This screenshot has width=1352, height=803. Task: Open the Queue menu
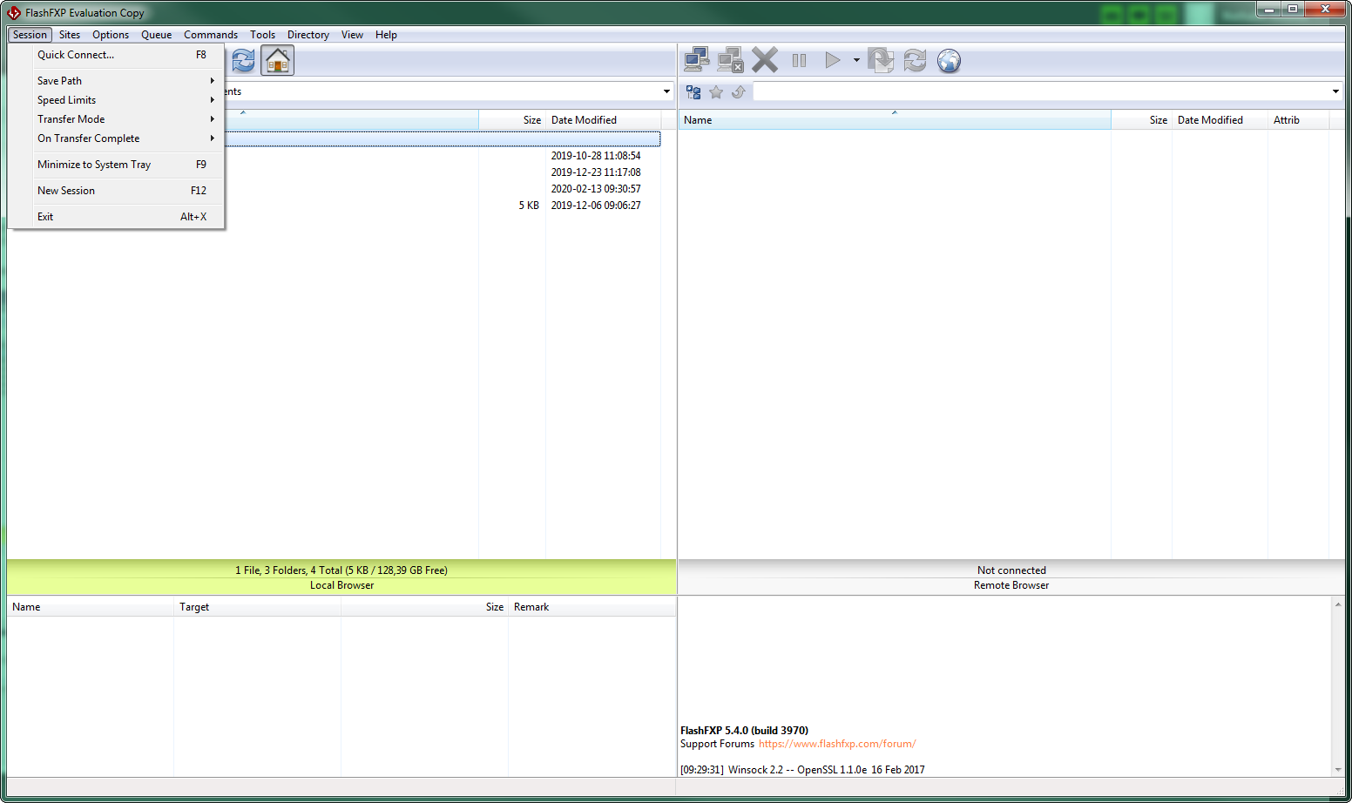[157, 35]
